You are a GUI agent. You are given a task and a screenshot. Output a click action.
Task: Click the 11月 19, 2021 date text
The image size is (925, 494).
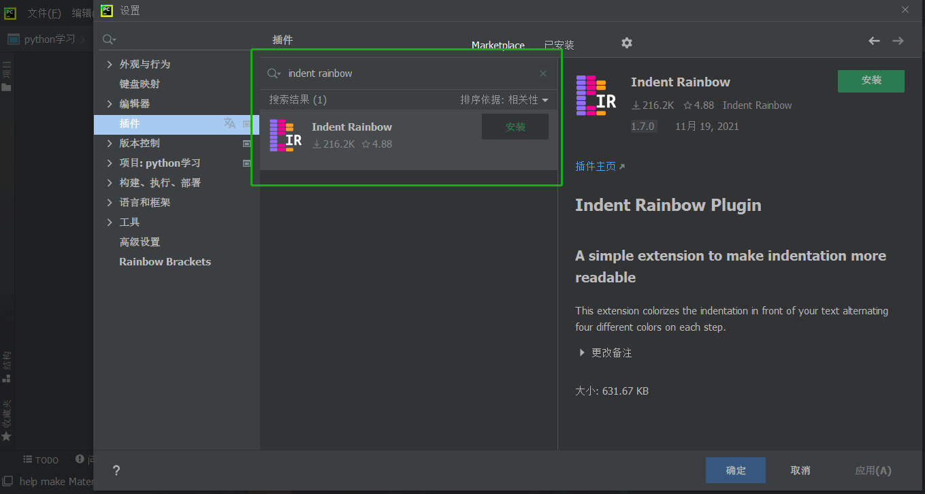(707, 126)
